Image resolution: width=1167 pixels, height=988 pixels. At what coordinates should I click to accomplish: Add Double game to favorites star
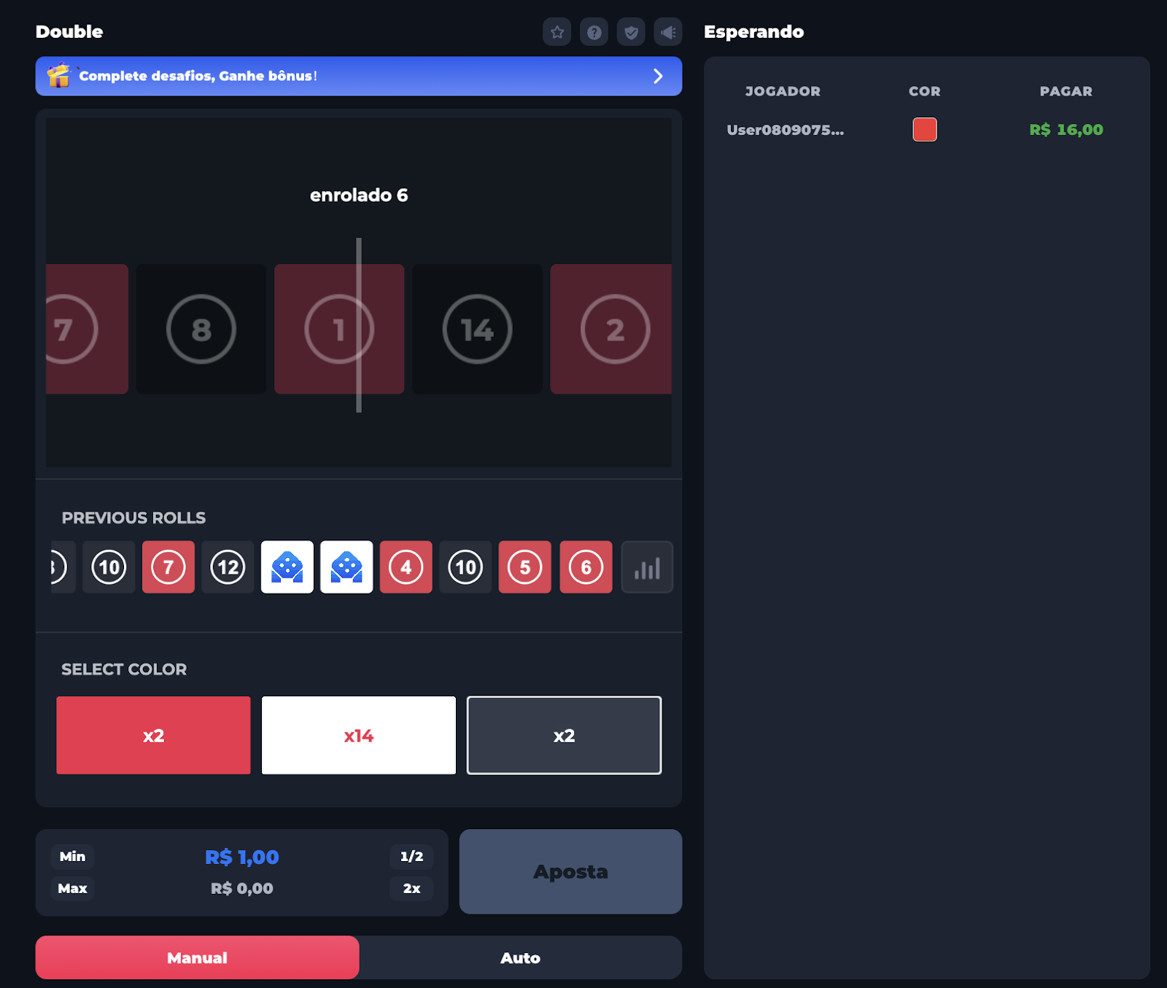click(557, 32)
